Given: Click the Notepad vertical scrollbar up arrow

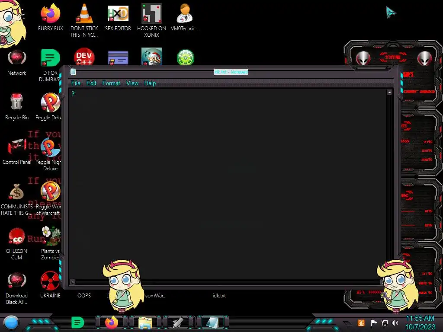Looking at the screenshot, I should tap(390, 93).
